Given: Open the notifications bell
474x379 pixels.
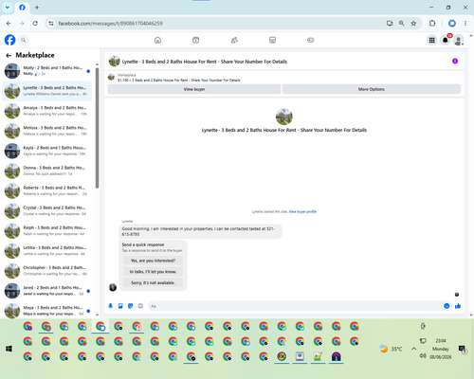Looking at the screenshot, I should (x=446, y=40).
